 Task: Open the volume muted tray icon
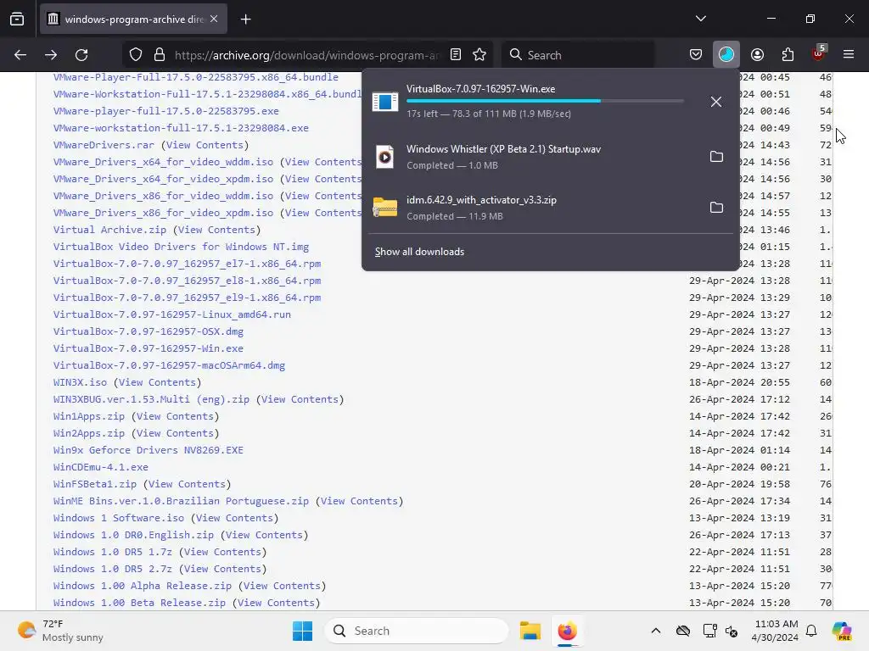(732, 631)
